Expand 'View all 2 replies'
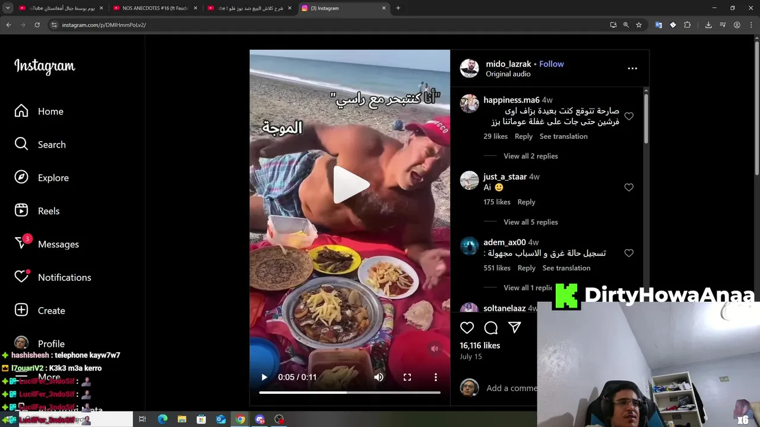760x427 pixels. [531, 156]
